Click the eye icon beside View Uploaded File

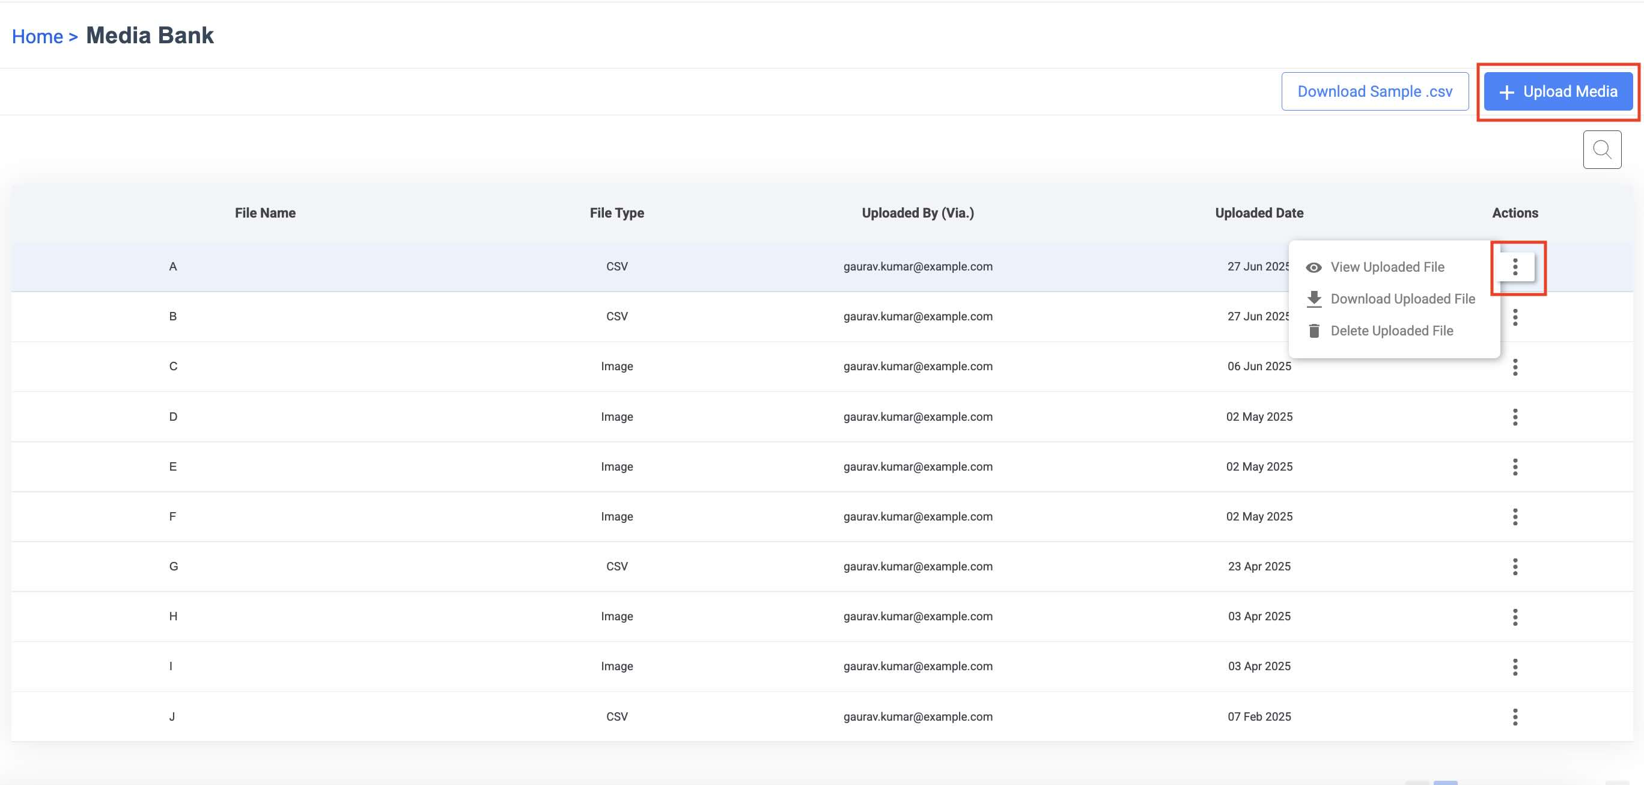point(1314,267)
